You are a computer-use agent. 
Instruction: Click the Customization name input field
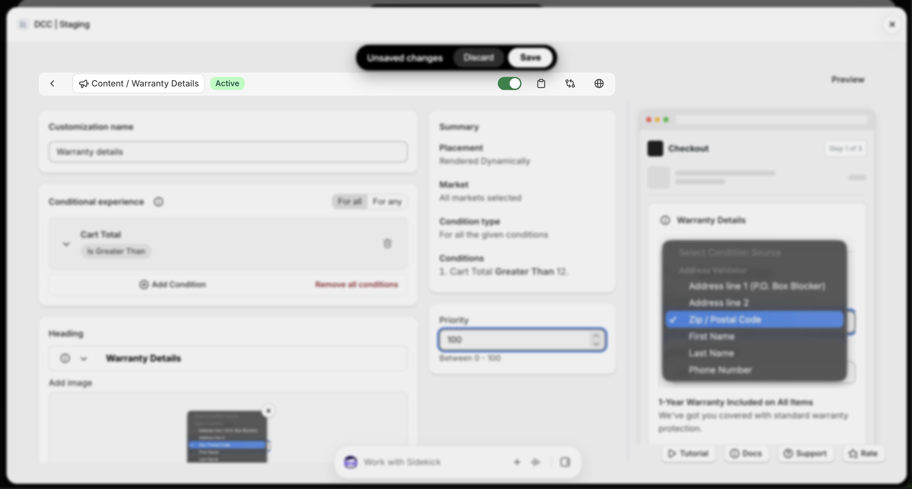[228, 152]
